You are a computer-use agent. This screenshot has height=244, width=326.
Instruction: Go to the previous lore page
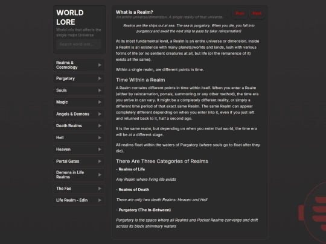point(240,13)
